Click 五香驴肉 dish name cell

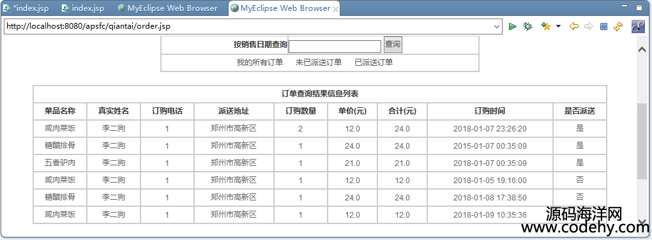60,163
